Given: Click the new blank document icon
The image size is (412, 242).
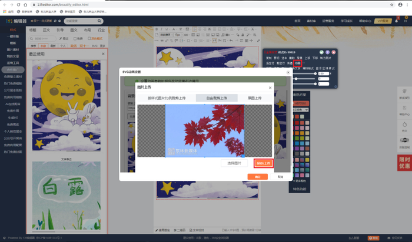Looking at the screenshot, I should click(x=157, y=35).
